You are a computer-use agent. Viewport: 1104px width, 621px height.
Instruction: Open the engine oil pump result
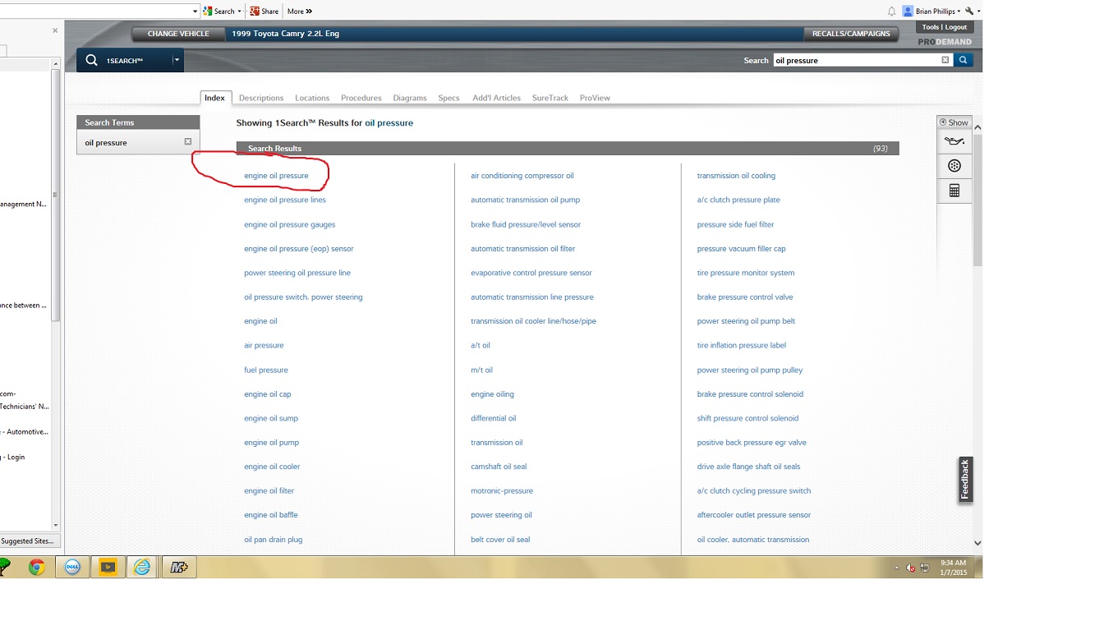click(x=271, y=443)
